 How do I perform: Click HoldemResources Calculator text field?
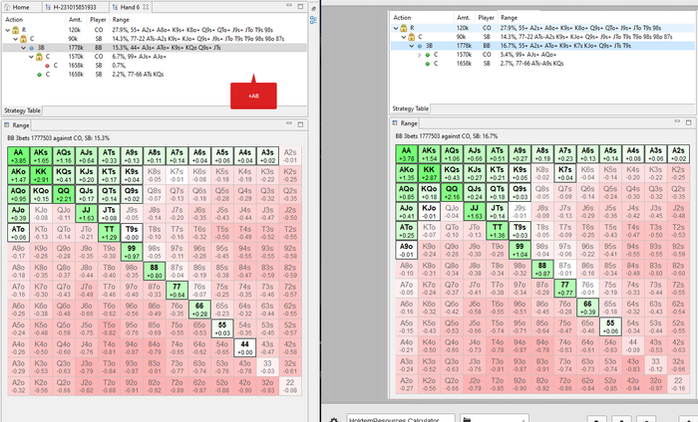(x=401, y=418)
